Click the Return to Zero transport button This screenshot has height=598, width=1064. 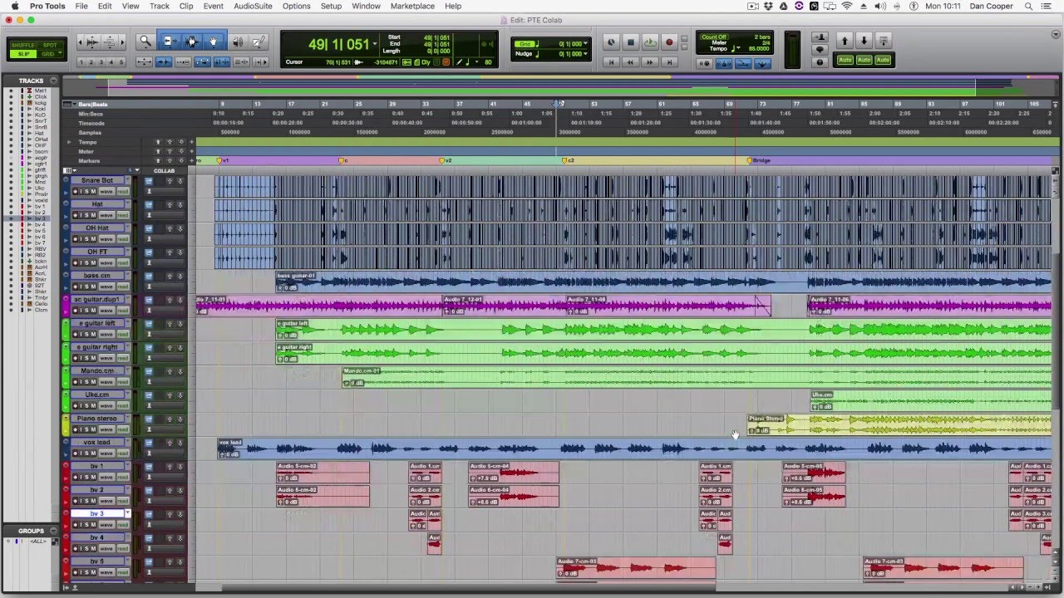(611, 62)
